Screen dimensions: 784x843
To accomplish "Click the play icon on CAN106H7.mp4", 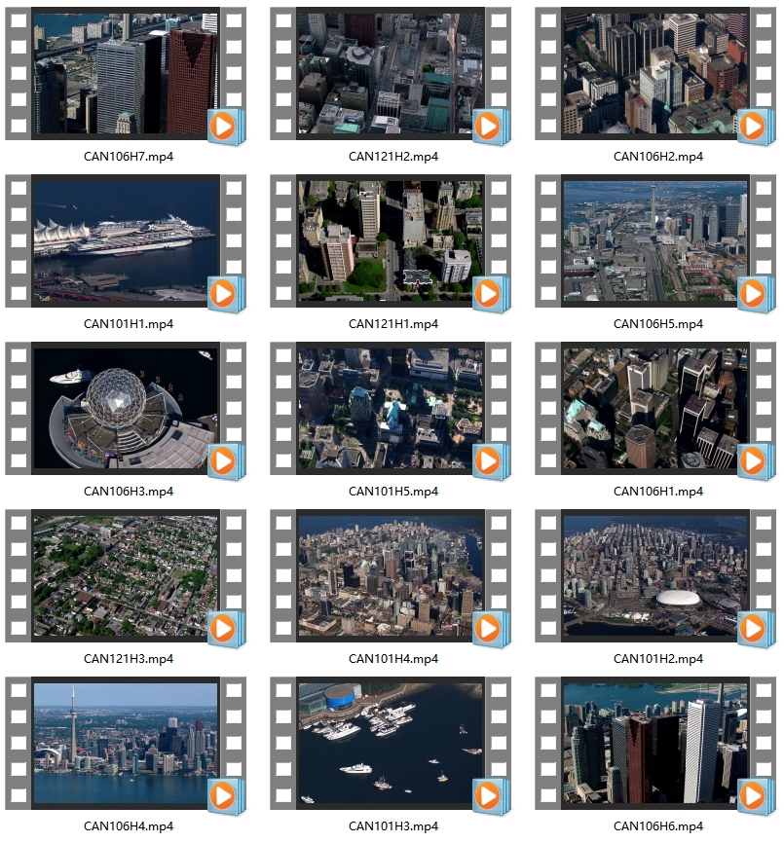I will (x=226, y=127).
